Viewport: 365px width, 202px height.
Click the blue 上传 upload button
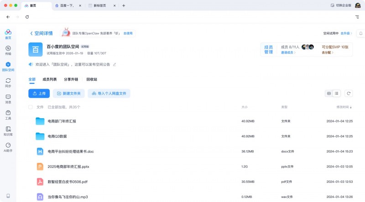39,93
